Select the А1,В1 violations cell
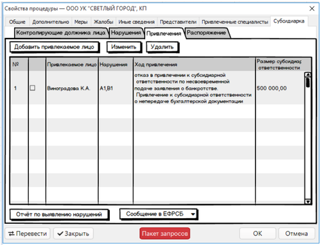Screen dimensions: 321x245 (x=116, y=88)
